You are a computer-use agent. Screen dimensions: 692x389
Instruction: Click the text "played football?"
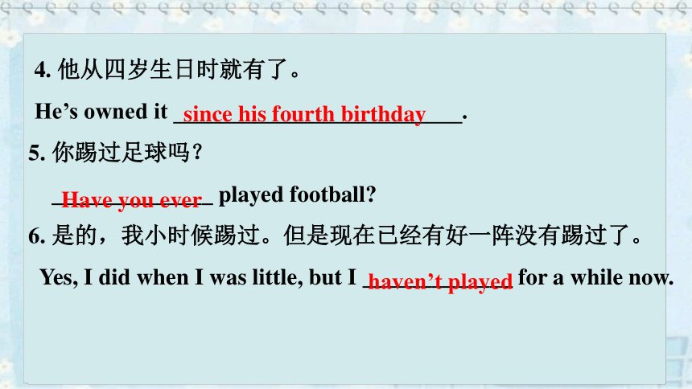pyautogui.click(x=297, y=195)
